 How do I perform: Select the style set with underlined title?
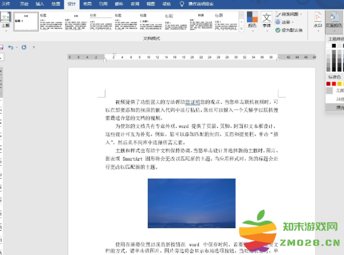pos(101,22)
